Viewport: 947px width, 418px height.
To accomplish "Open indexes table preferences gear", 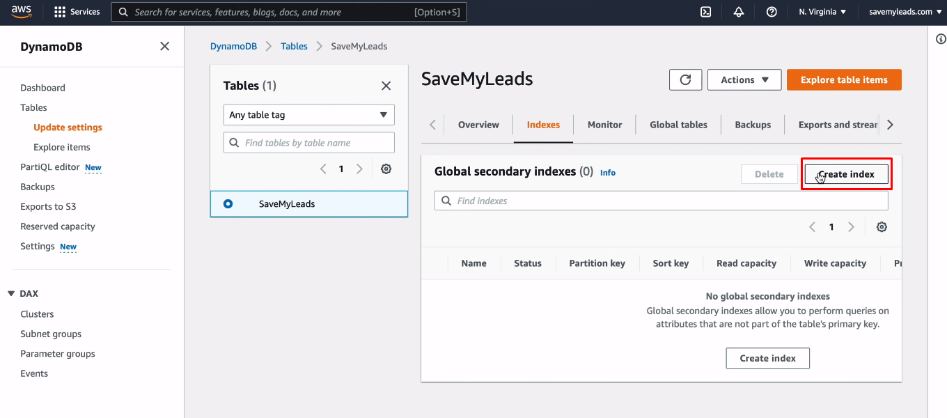I will (x=882, y=227).
